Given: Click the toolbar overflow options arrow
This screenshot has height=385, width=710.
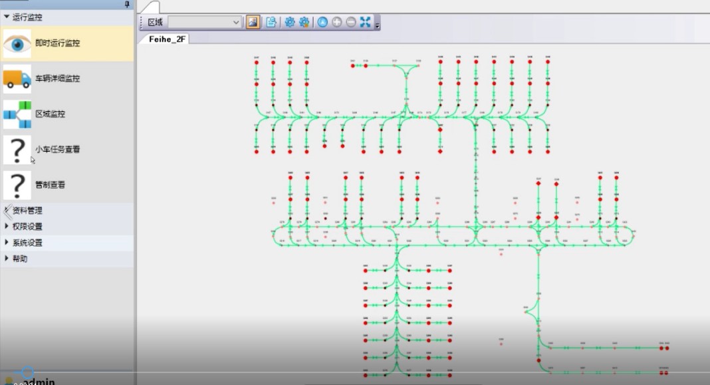Looking at the screenshot, I should coord(378,25).
